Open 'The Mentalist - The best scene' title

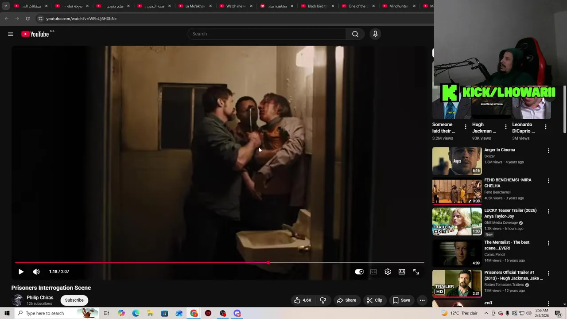pos(507,245)
